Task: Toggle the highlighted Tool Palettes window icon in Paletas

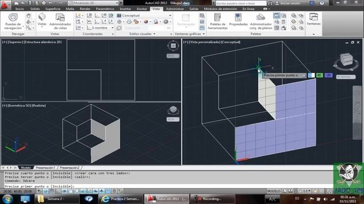Action: tap(276, 15)
